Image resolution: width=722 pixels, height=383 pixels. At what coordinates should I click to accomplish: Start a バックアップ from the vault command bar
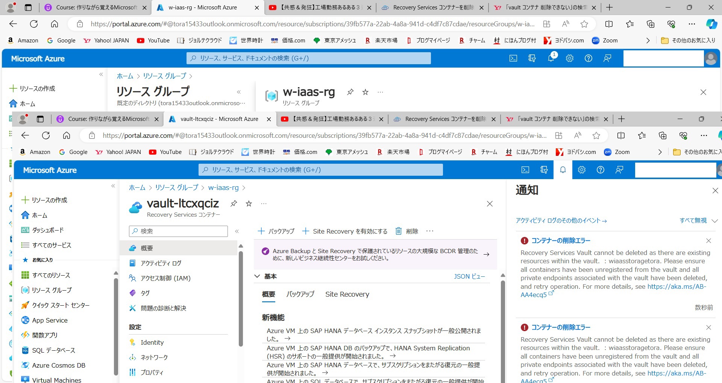tap(276, 231)
